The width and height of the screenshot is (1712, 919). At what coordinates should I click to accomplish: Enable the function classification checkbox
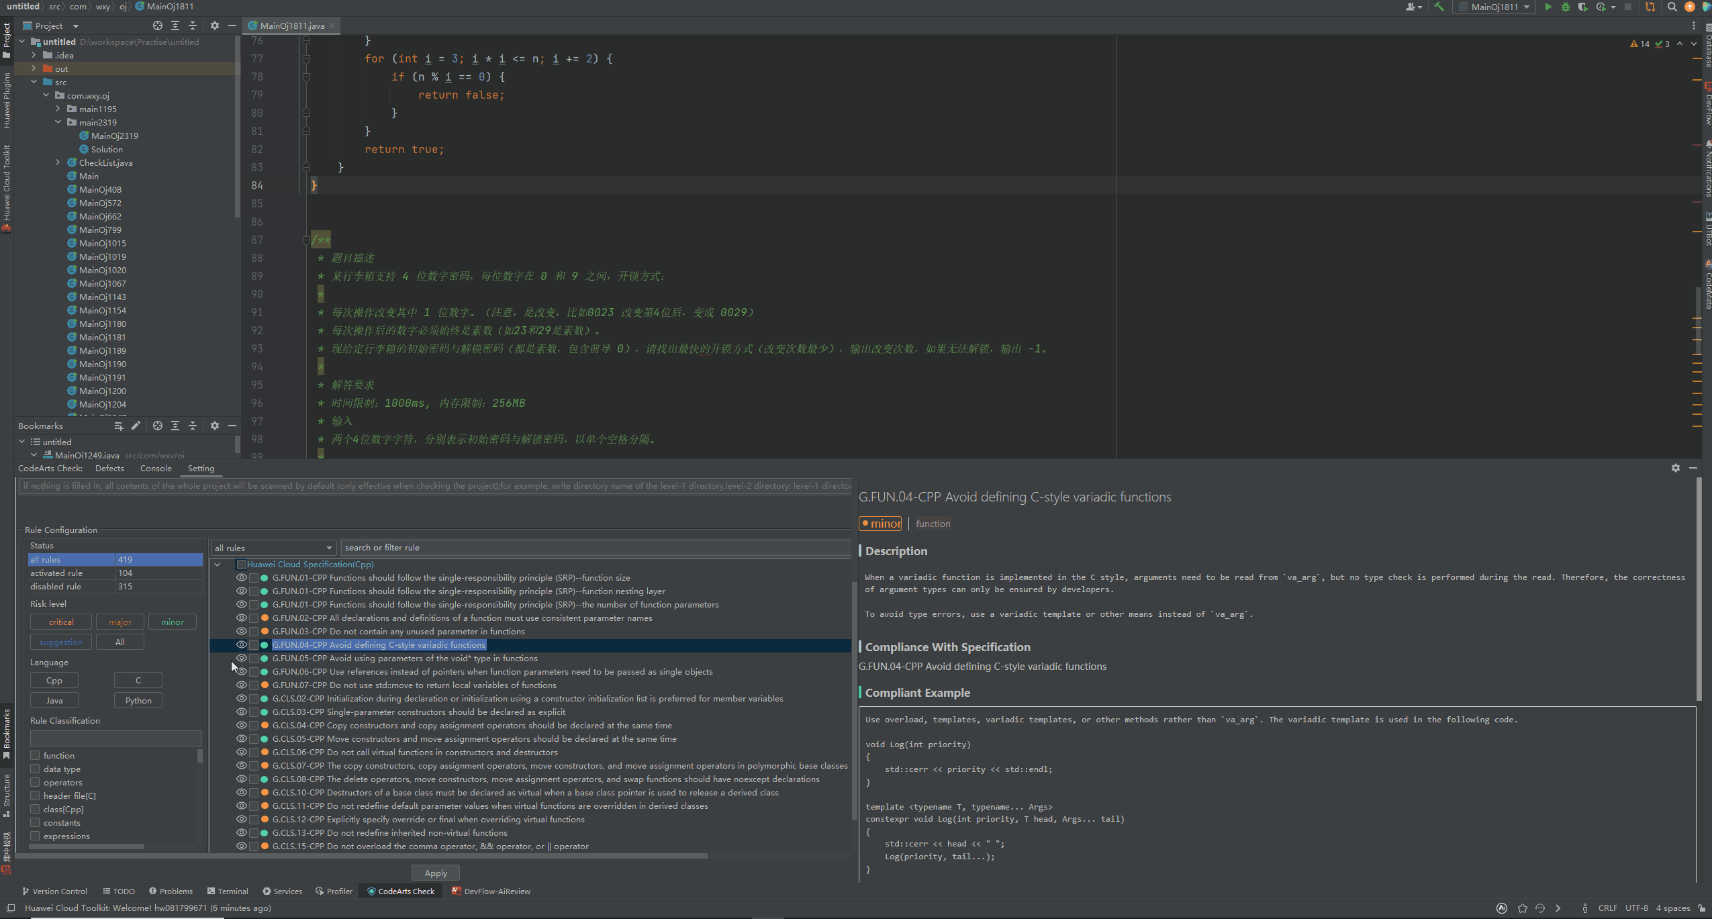tap(35, 755)
